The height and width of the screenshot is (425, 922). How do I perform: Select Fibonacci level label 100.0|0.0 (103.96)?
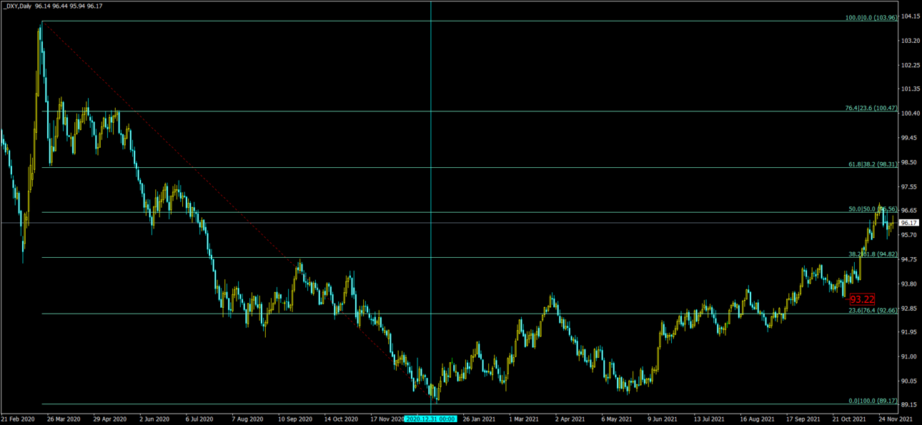pyautogui.click(x=871, y=17)
